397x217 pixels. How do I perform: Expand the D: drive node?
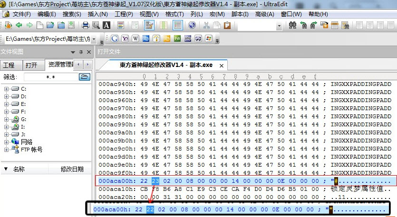tap(6, 96)
